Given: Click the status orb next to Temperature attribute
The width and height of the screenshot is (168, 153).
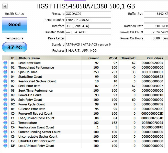Looking at the screenshot, I should click(x=5, y=123).
